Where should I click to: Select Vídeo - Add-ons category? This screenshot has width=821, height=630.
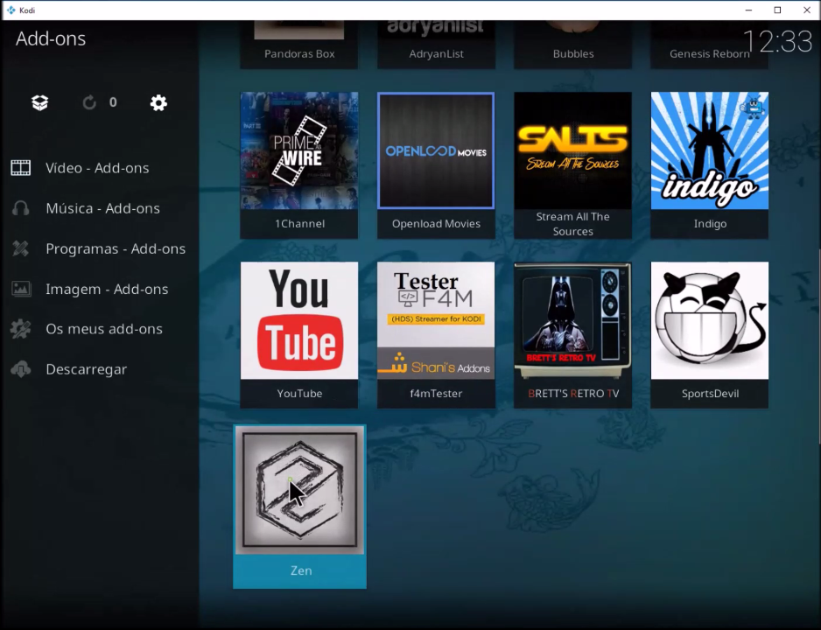click(97, 168)
